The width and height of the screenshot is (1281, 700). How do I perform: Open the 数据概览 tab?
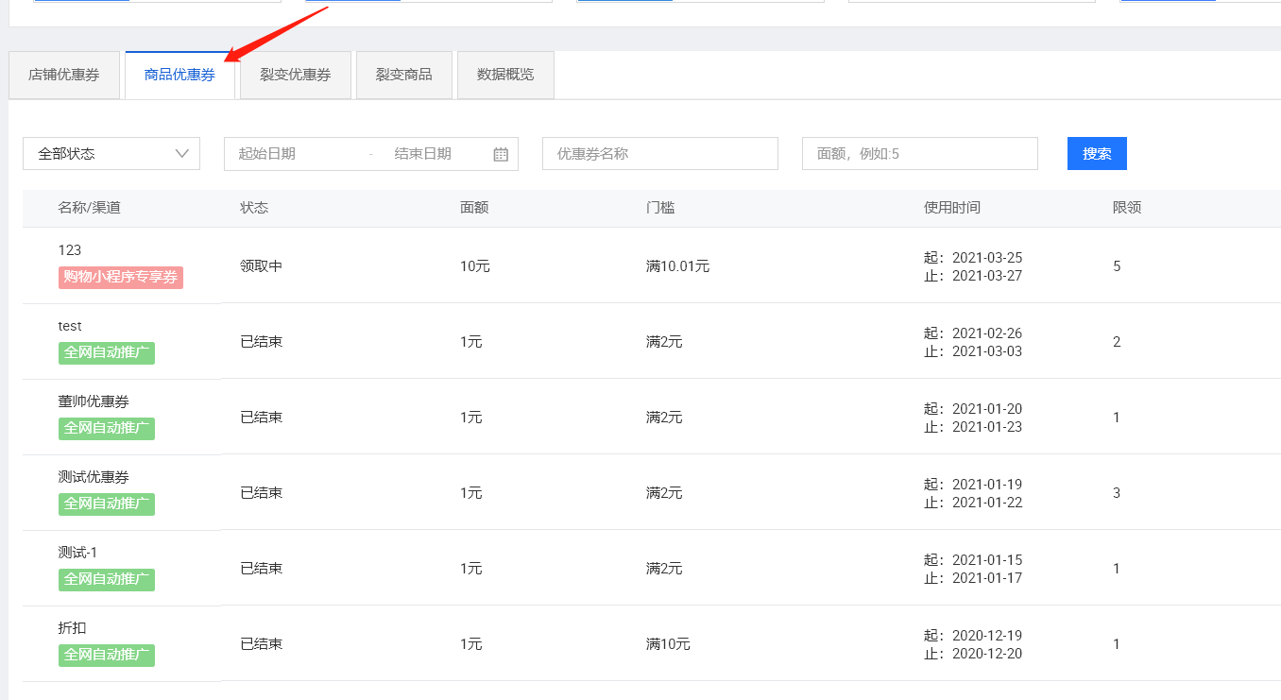[505, 75]
